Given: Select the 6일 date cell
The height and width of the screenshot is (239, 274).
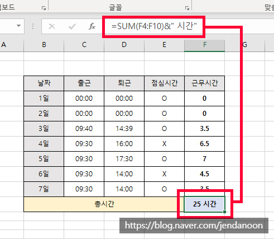Looking at the screenshot, I should [x=44, y=174].
